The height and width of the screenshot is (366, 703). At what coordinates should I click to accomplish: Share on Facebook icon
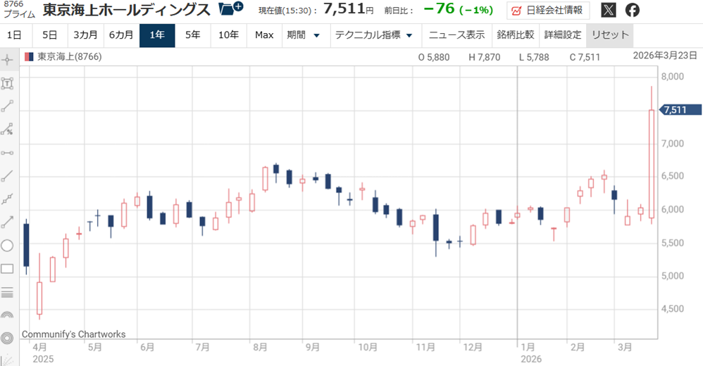click(633, 11)
